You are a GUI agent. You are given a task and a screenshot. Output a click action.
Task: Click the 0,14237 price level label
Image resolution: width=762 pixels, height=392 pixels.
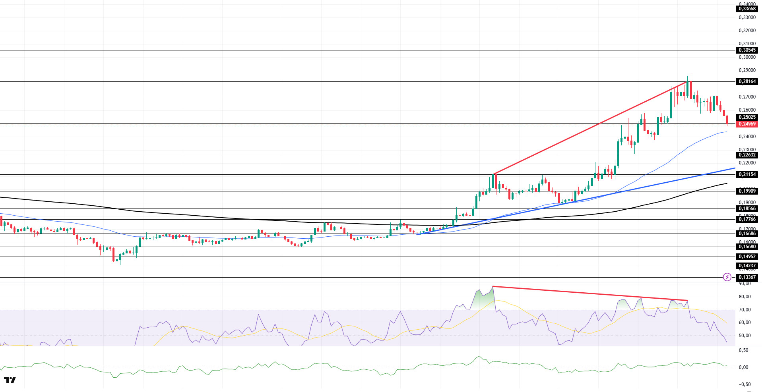coord(747,266)
